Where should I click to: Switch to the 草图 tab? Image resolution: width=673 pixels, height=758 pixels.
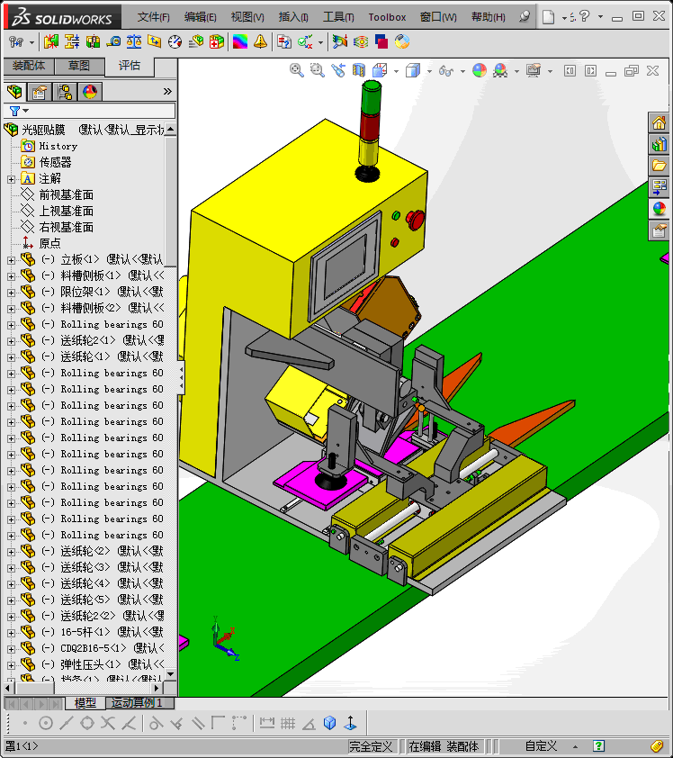coord(79,65)
